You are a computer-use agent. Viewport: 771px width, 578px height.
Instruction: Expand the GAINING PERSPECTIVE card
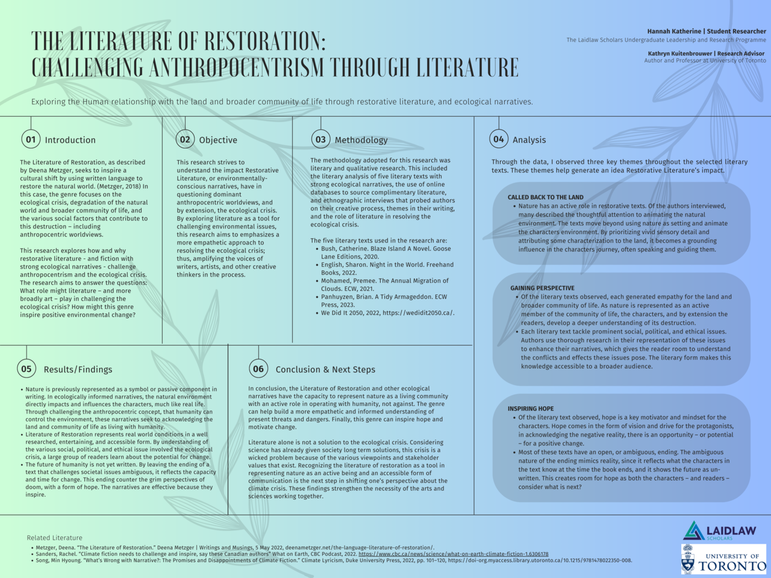(x=620, y=328)
